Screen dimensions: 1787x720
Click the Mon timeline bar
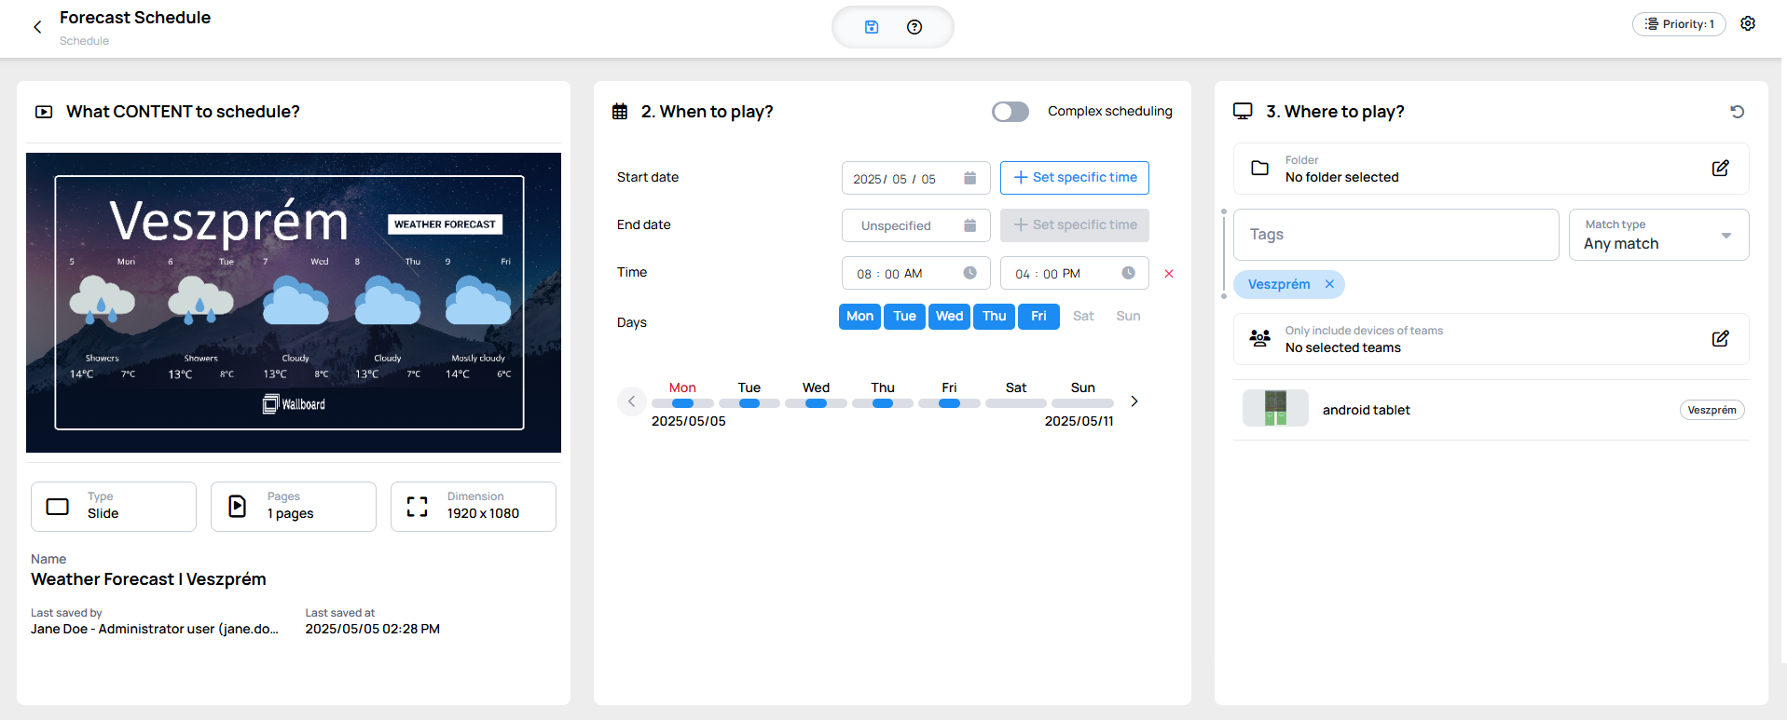[682, 403]
